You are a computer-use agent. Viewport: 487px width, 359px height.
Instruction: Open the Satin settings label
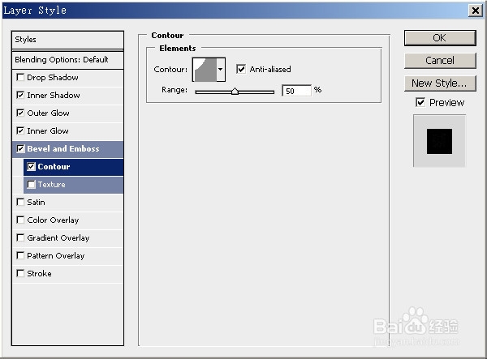36,203
